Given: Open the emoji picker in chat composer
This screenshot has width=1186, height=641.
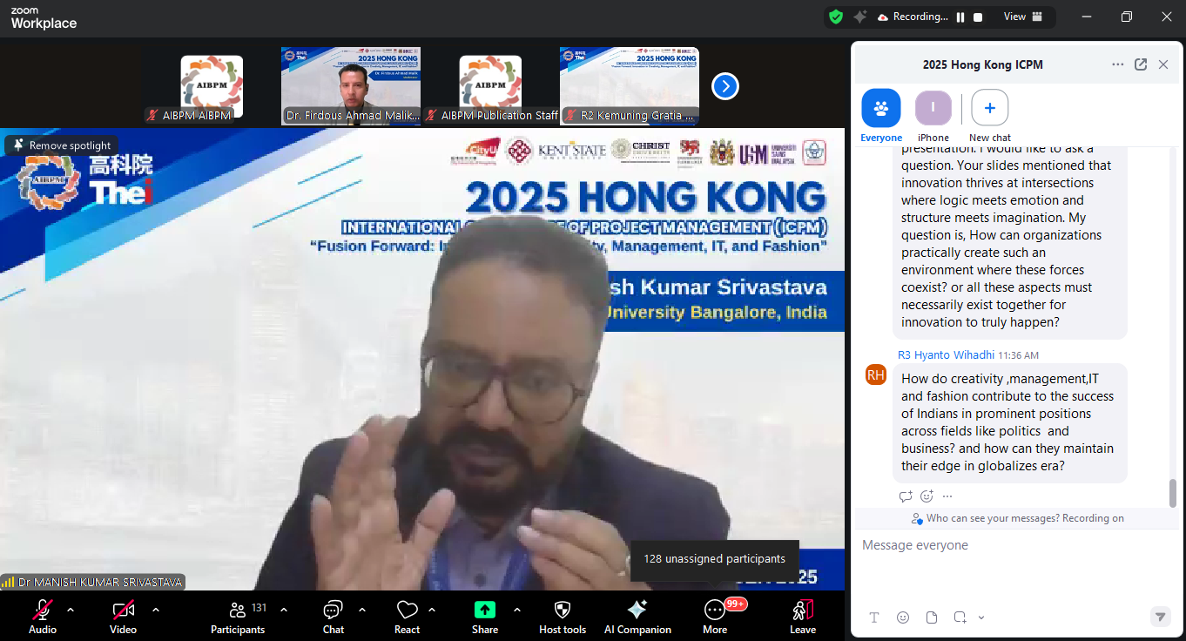Looking at the screenshot, I should point(903,617).
